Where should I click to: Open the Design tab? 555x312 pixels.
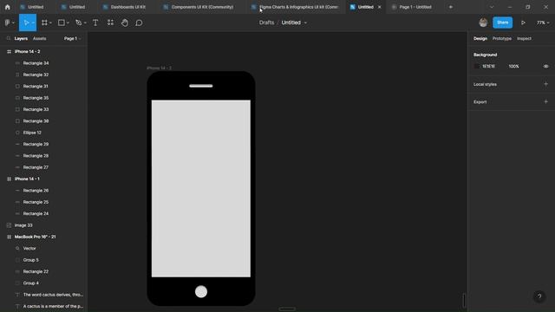[x=480, y=38]
